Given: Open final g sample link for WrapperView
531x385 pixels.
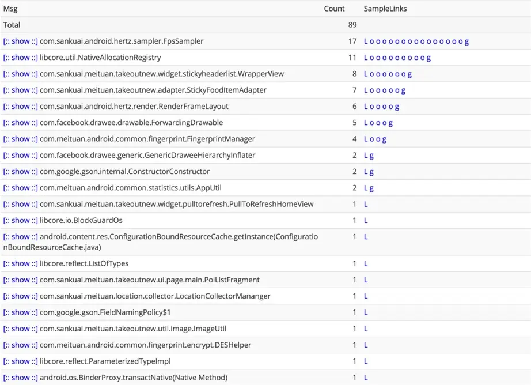Looking at the screenshot, I should click(409, 74).
